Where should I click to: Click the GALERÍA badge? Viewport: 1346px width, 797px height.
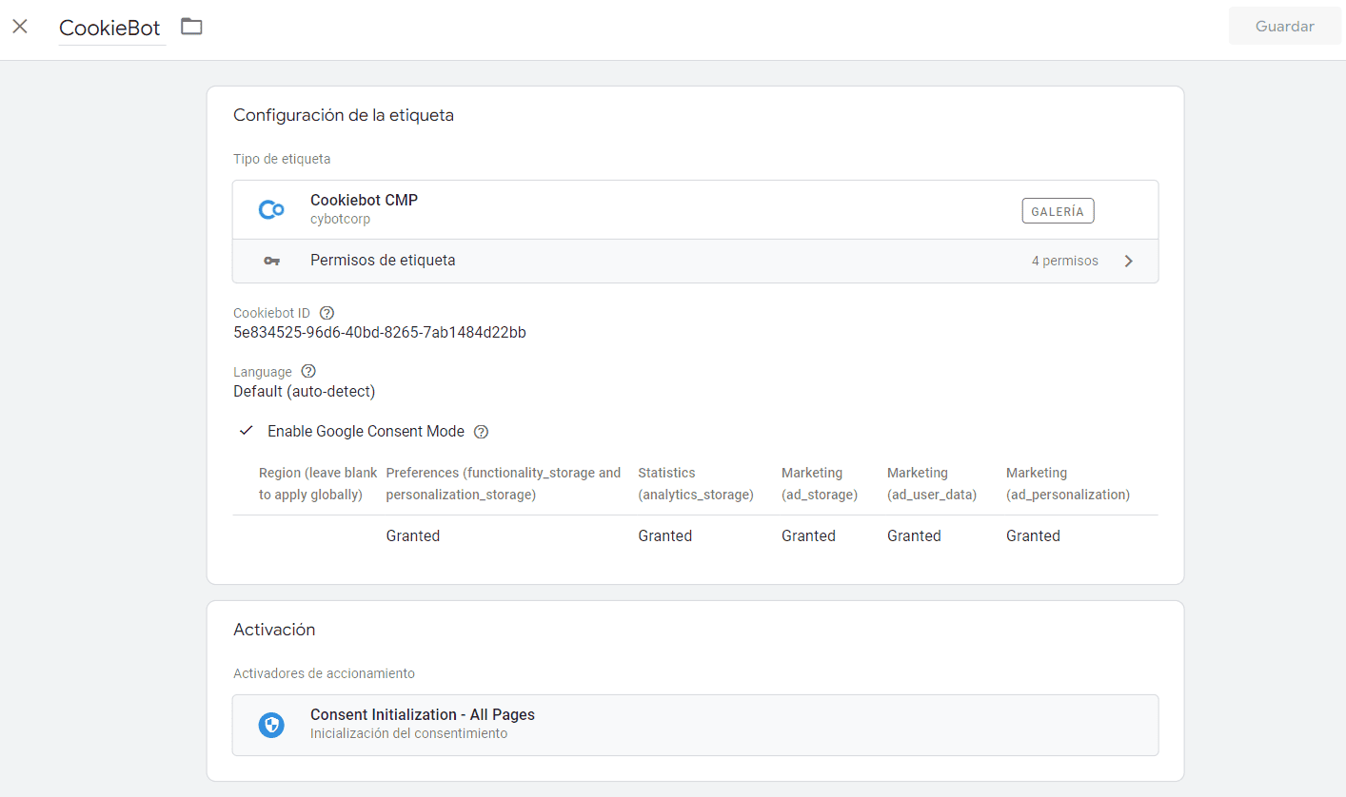point(1058,211)
